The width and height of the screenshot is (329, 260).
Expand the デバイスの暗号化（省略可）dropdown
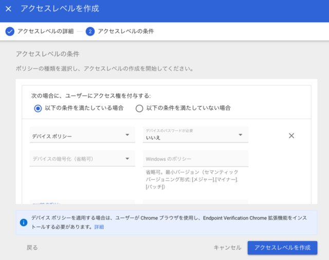pos(82,159)
